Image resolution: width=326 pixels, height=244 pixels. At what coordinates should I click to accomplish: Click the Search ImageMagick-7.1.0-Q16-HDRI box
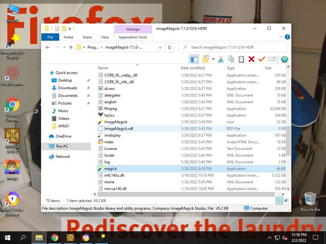[233, 47]
